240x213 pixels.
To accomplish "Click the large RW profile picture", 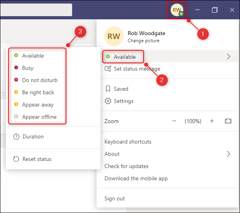I will [x=114, y=37].
